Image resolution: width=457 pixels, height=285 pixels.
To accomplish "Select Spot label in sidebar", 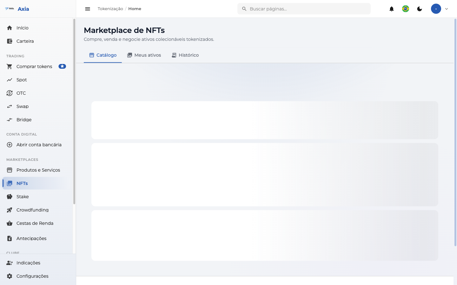I will click(22, 80).
